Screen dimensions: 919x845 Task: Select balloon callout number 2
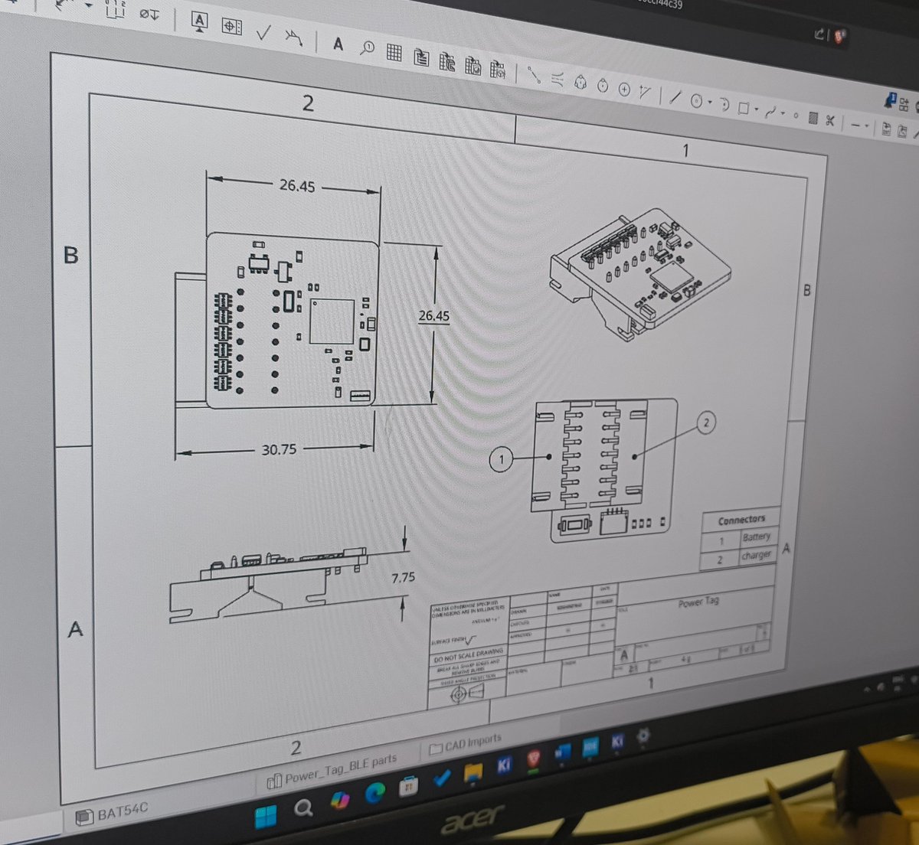coord(706,422)
